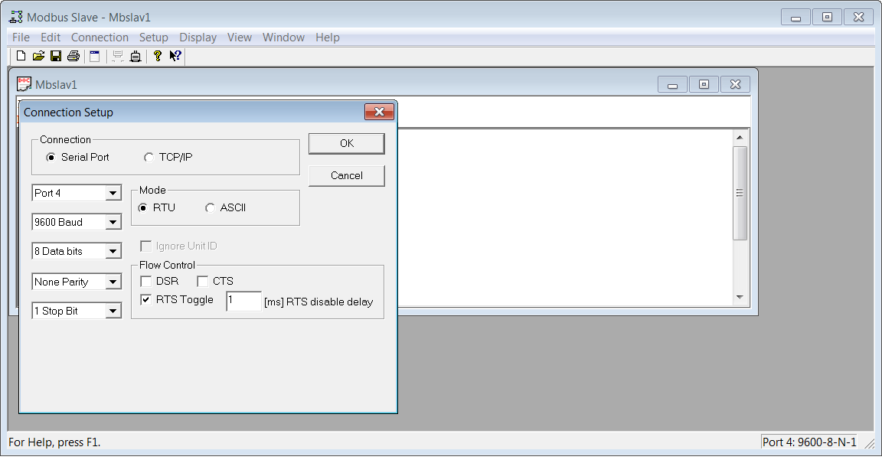Click the context help arrow-question icon

(x=175, y=56)
